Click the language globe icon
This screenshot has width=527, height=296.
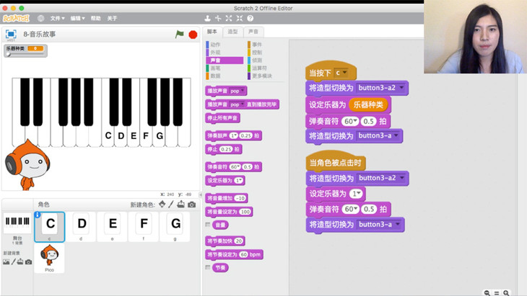[40, 19]
